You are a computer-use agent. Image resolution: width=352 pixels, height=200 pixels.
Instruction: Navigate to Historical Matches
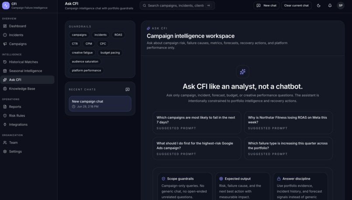click(x=27, y=62)
